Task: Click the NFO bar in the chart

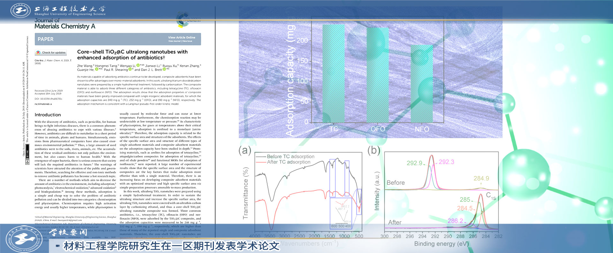Action: [x=421, y=84]
